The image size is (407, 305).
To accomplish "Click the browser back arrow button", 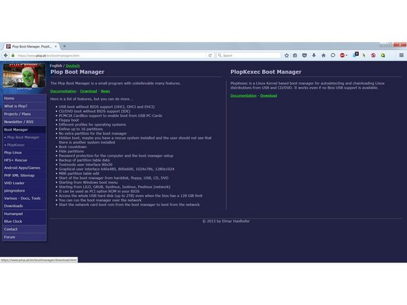I will tap(5, 55).
